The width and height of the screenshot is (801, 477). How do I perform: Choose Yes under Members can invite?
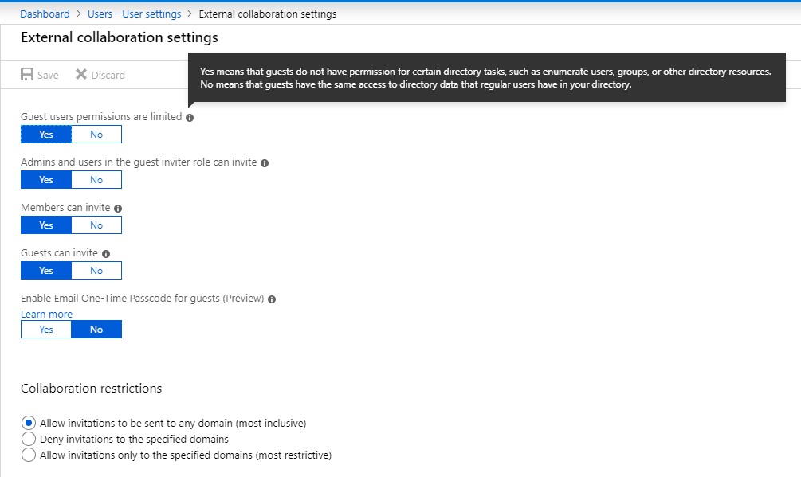pyautogui.click(x=46, y=225)
